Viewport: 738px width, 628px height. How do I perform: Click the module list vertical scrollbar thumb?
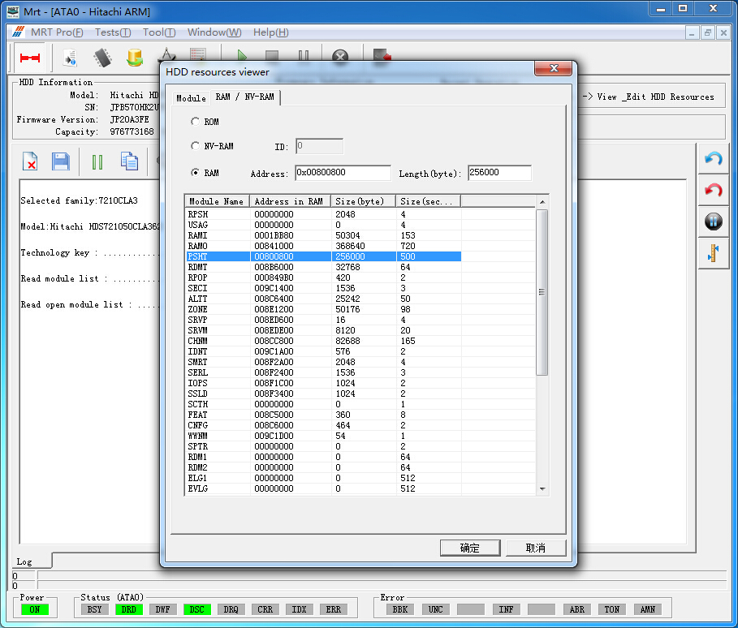(542, 292)
